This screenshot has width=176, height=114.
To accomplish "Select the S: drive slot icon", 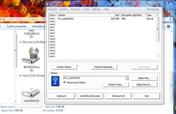I will 51,56.
